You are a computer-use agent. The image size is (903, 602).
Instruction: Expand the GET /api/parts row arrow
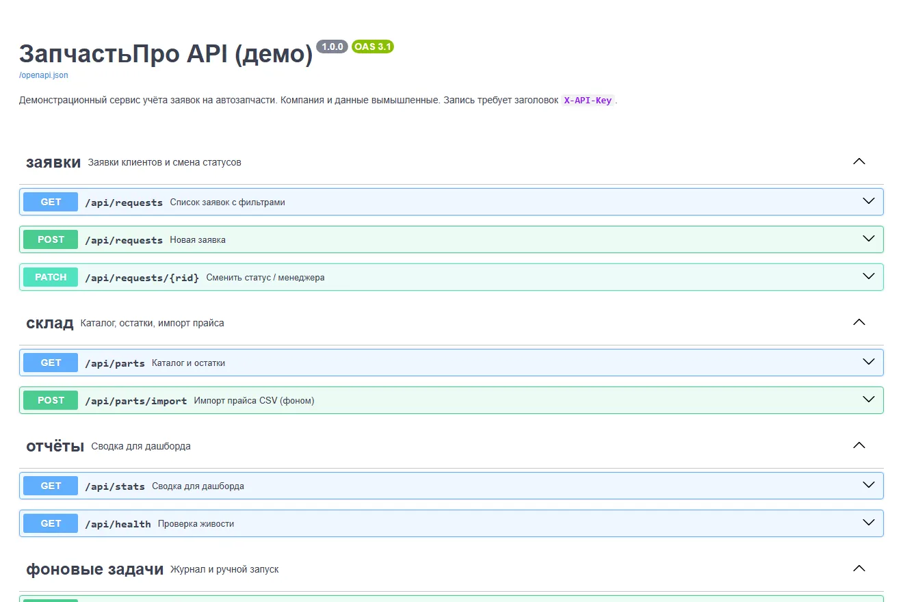coord(869,362)
